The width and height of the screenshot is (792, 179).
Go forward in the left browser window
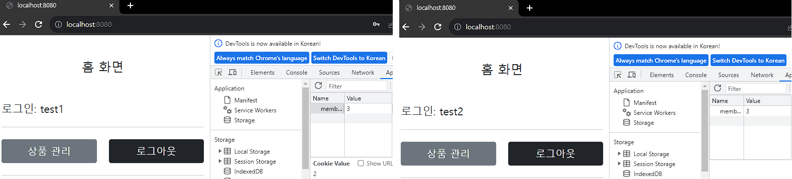click(22, 24)
